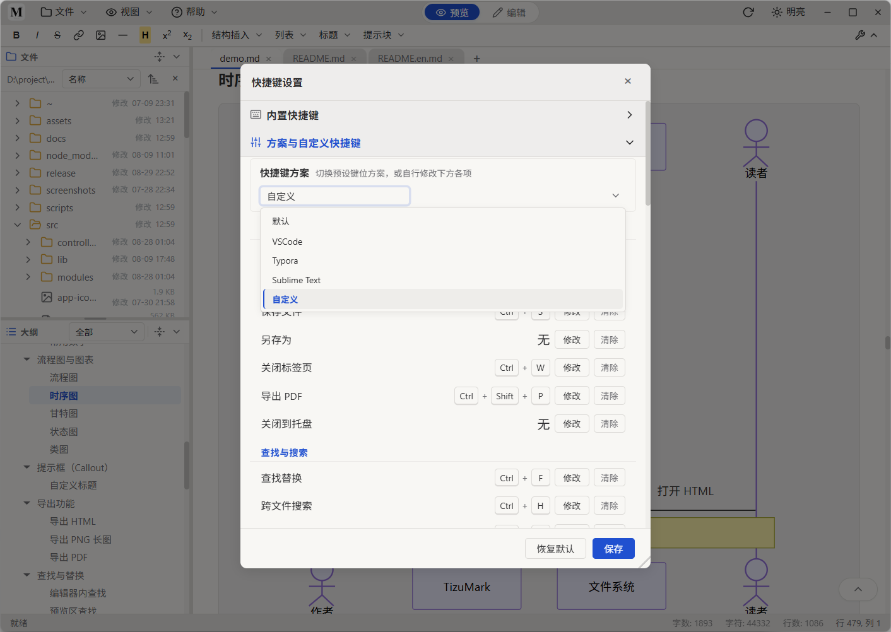Select 甘特图 in outline
The width and height of the screenshot is (891, 632).
(64, 414)
